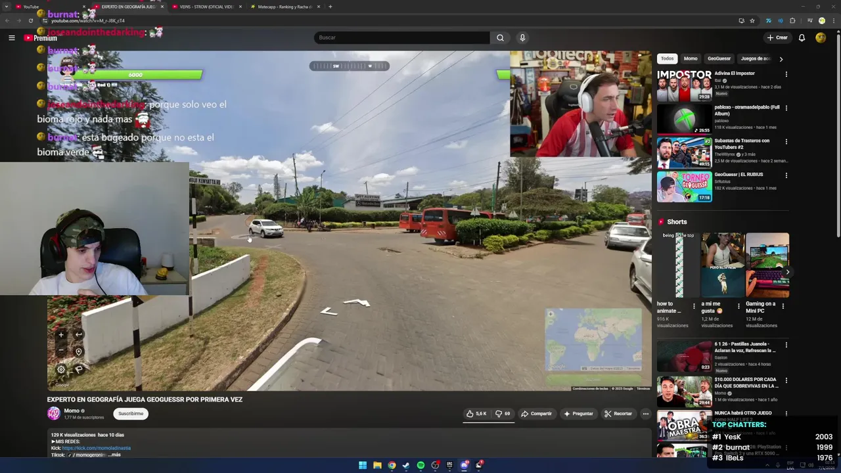The height and width of the screenshot is (473, 841).
Task: Click the video player frame
Action: coord(349,221)
